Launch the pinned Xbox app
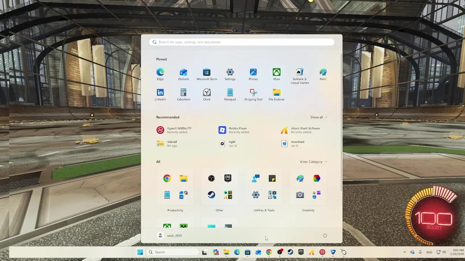 click(x=276, y=74)
